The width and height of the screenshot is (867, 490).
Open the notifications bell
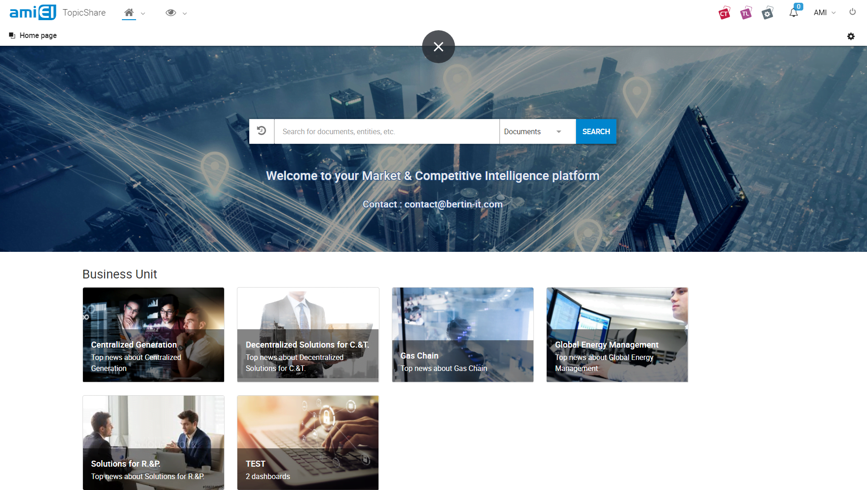point(794,12)
